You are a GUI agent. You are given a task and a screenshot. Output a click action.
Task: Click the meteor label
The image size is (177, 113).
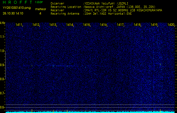pos(40,9)
